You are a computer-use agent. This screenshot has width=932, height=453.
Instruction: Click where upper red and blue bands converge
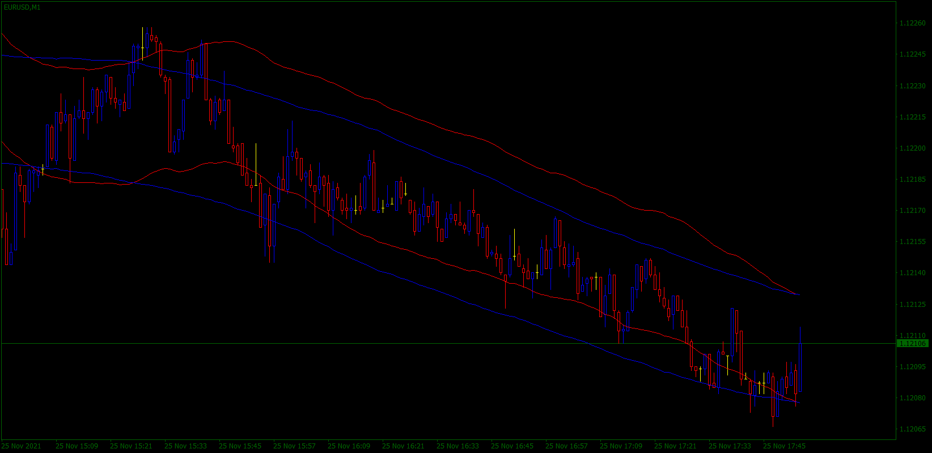point(798,294)
